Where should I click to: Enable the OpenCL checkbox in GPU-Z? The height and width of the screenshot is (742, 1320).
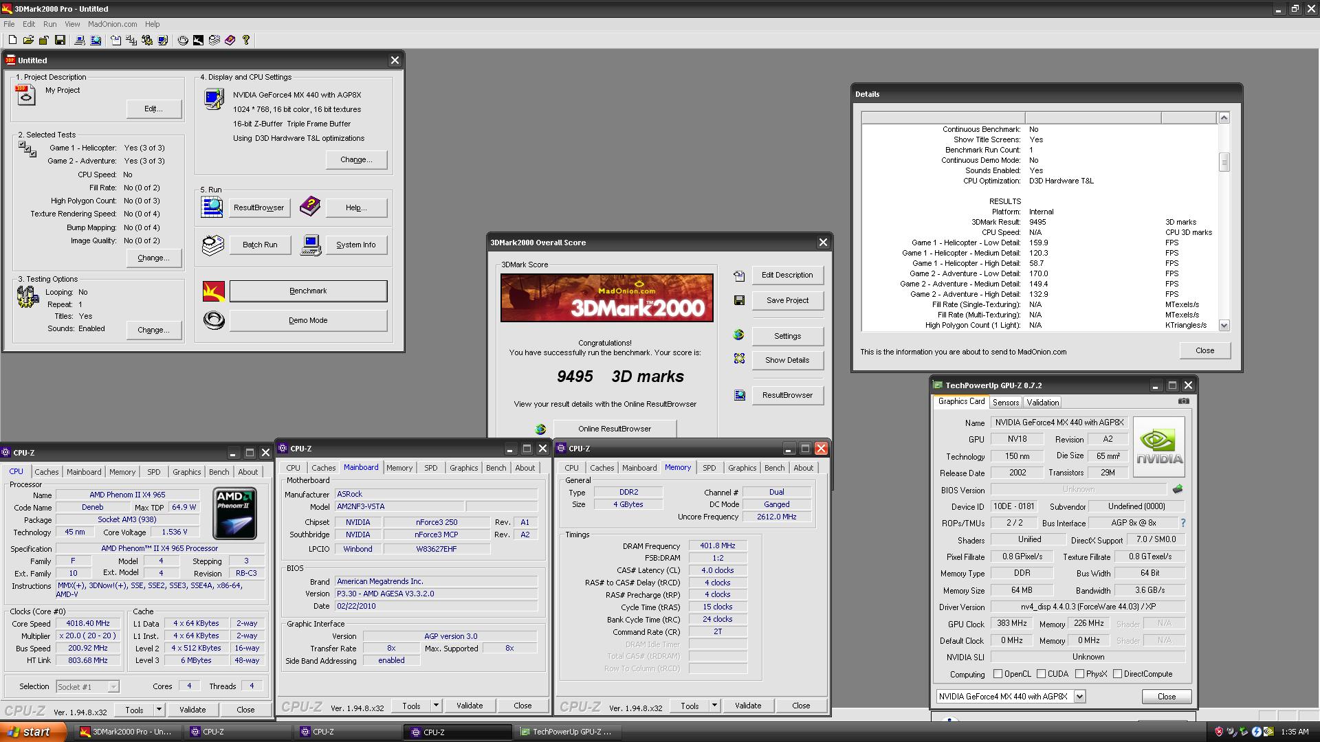(998, 674)
